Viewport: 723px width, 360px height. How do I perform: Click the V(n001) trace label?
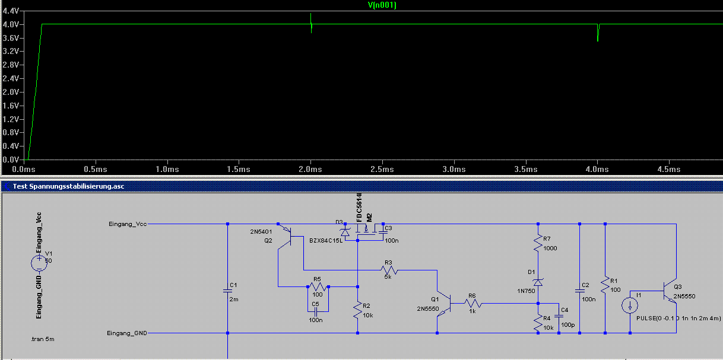click(x=382, y=5)
